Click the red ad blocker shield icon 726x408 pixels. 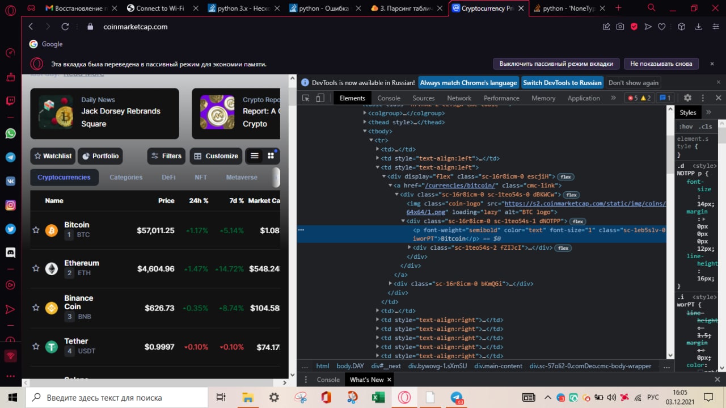click(634, 27)
